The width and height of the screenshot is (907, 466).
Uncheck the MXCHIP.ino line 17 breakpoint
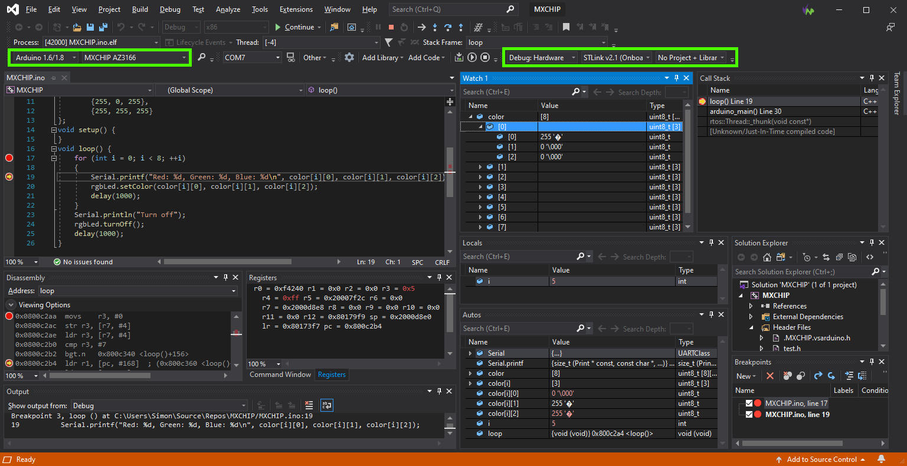click(749, 403)
